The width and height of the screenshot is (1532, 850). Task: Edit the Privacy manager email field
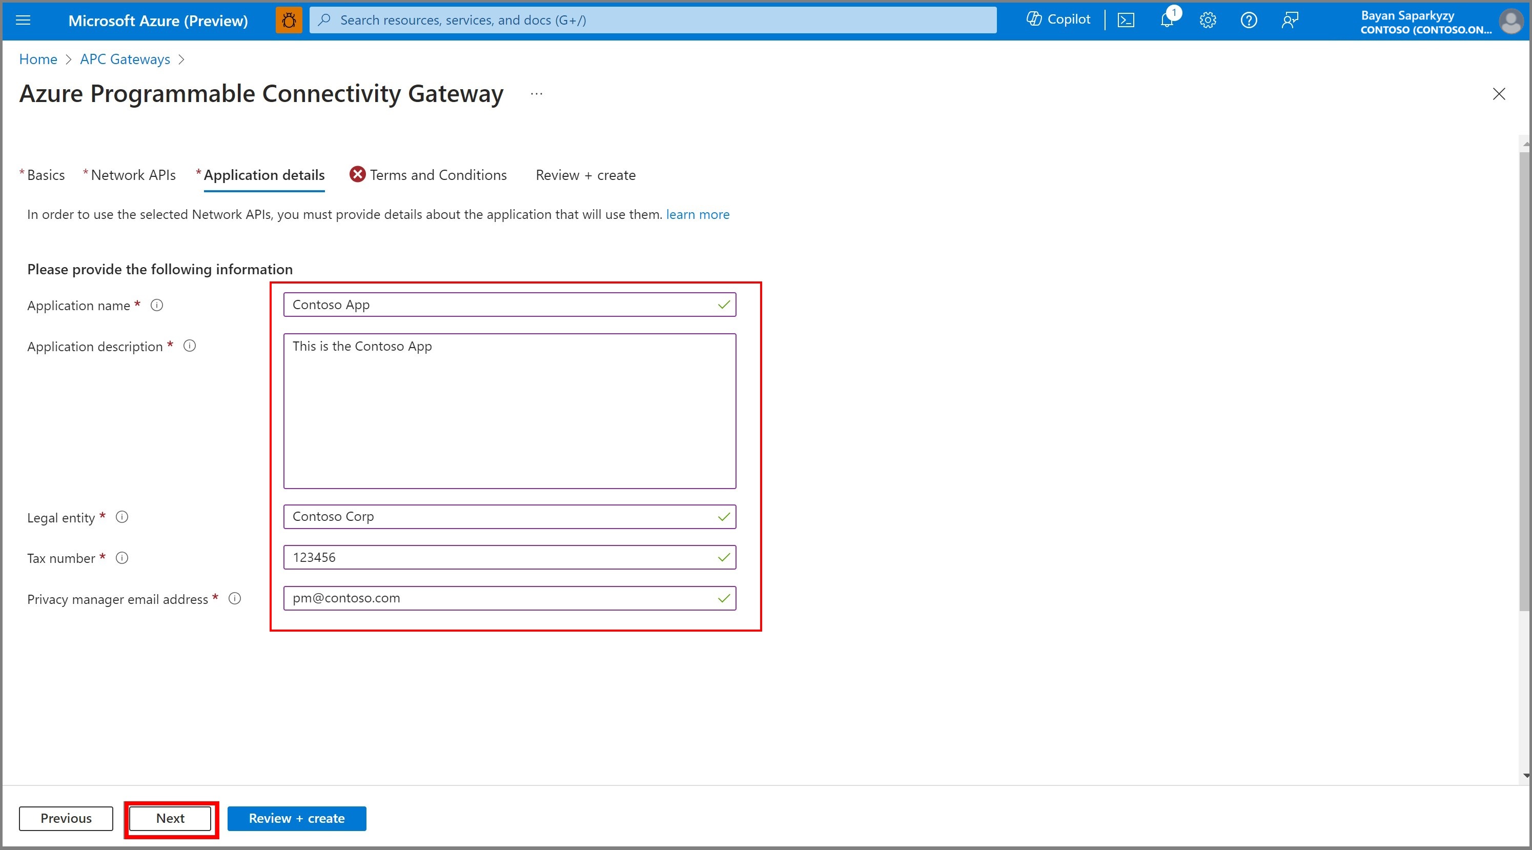tap(509, 598)
